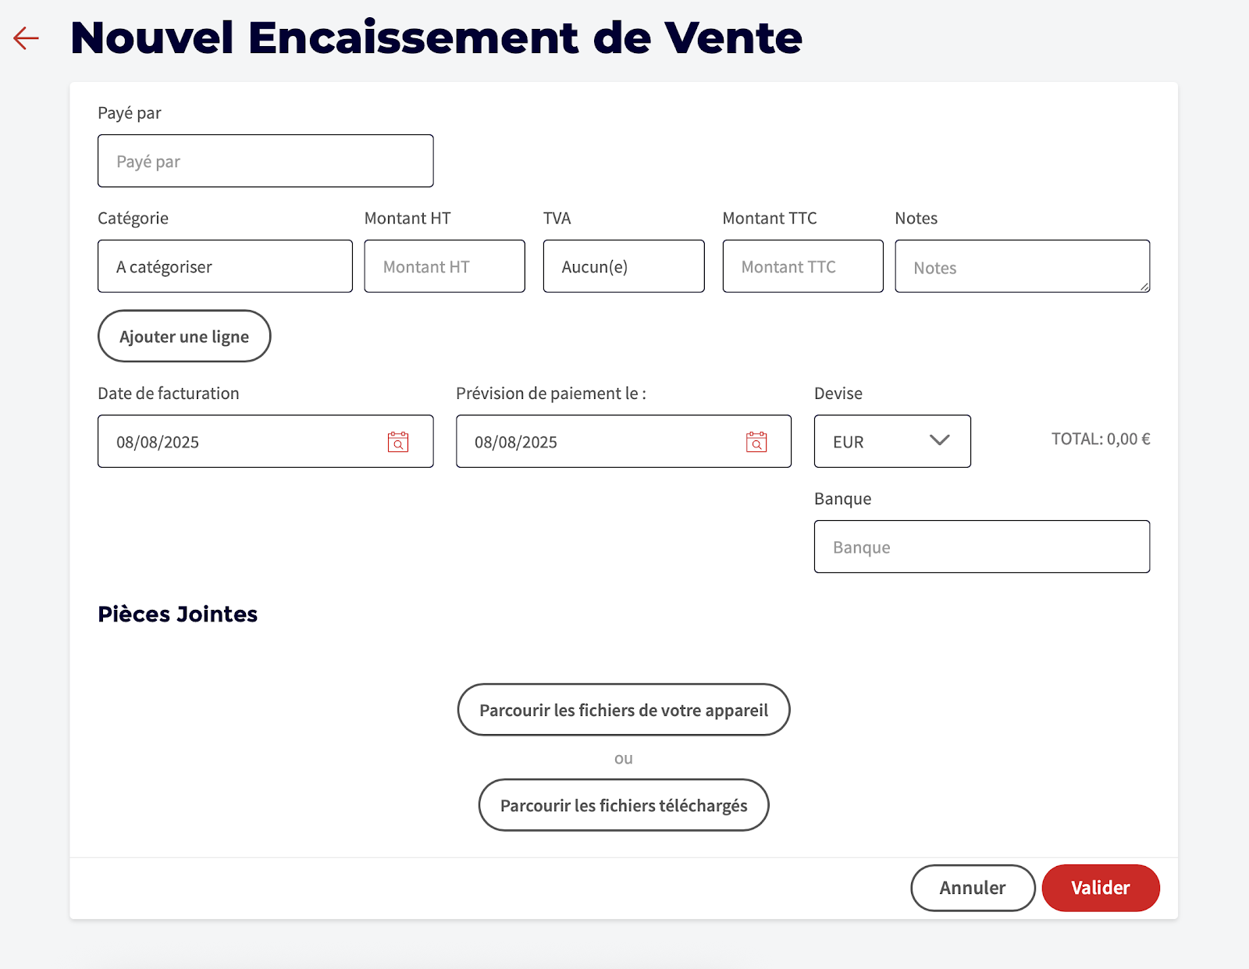This screenshot has width=1249, height=969.
Task: Click Parcourir les fichiers téléchargés
Action: (623, 805)
